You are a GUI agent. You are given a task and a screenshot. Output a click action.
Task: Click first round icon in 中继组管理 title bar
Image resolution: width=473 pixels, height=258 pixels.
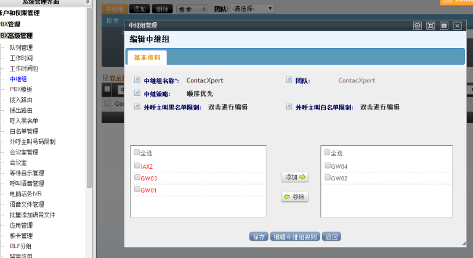pos(417,25)
